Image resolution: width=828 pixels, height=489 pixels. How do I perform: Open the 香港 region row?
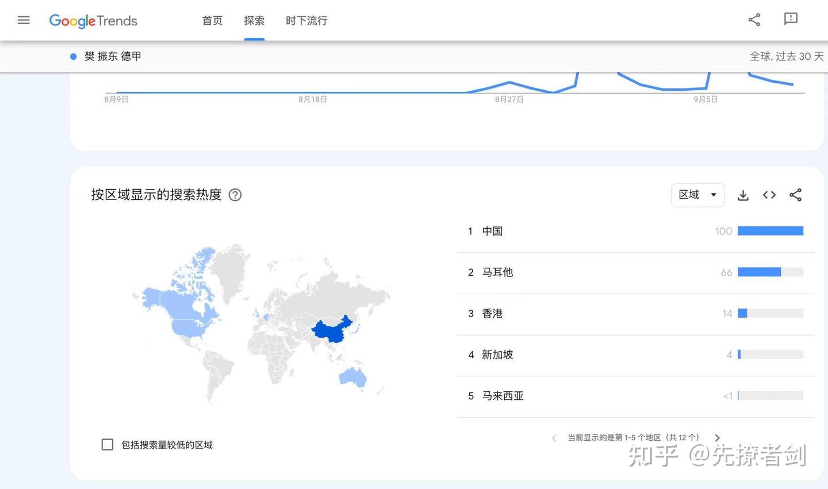click(636, 314)
